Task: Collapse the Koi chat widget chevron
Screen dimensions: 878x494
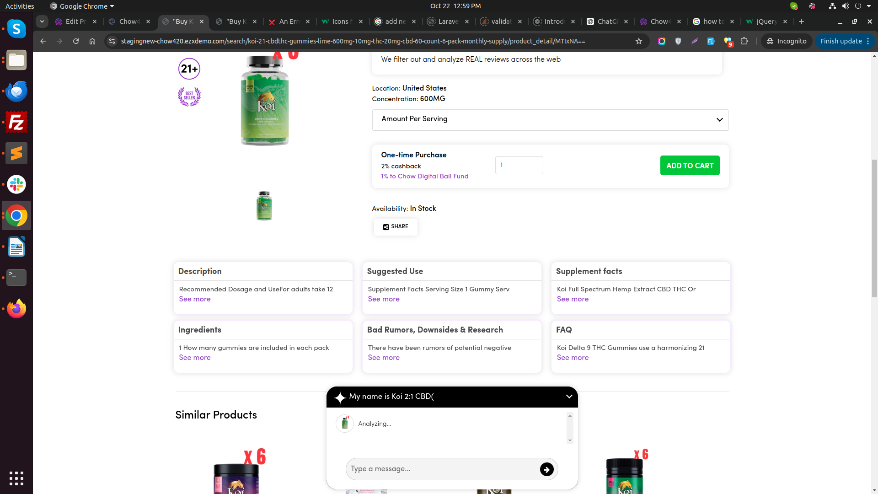Action: 569,397
